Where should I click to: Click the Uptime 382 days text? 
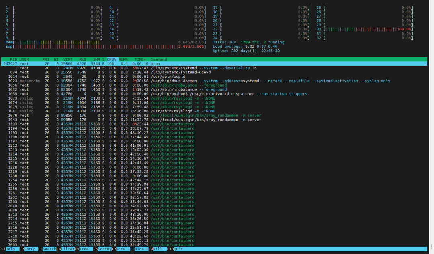point(246,51)
